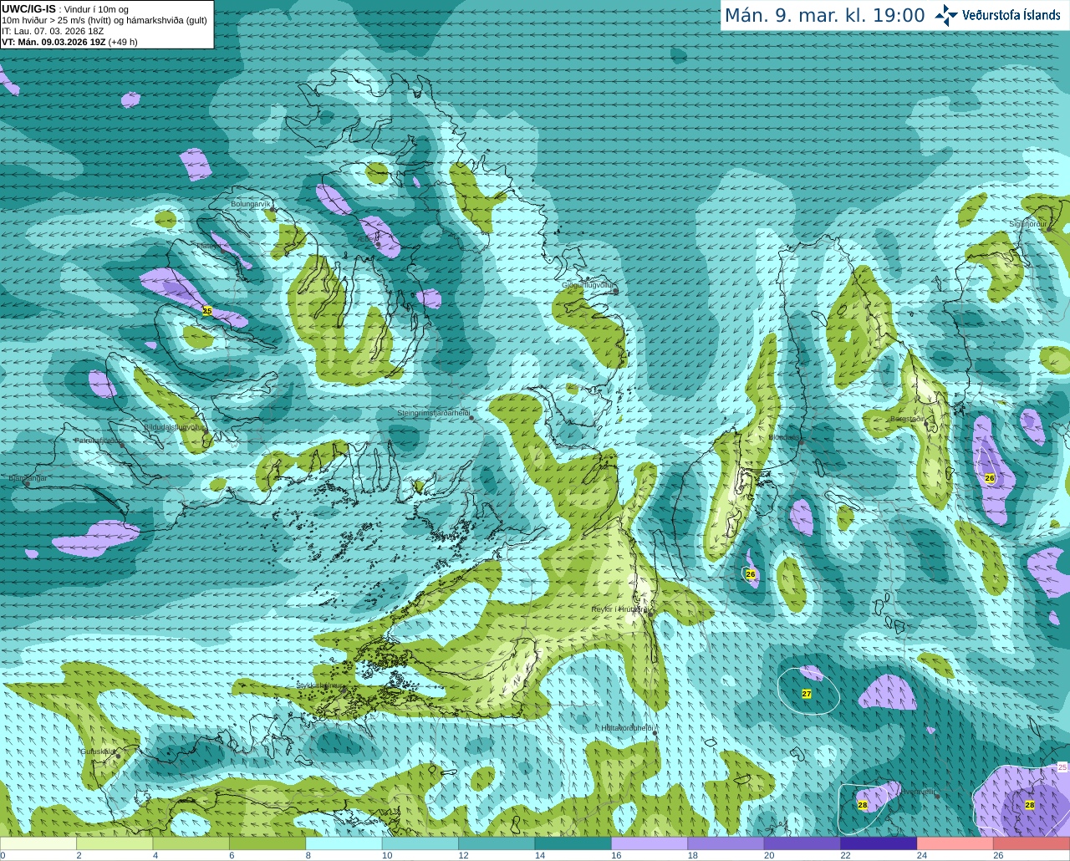The image size is (1070, 861).
Task: Click the '10m hviður > 25 m/s' description line
Action: pos(104,20)
